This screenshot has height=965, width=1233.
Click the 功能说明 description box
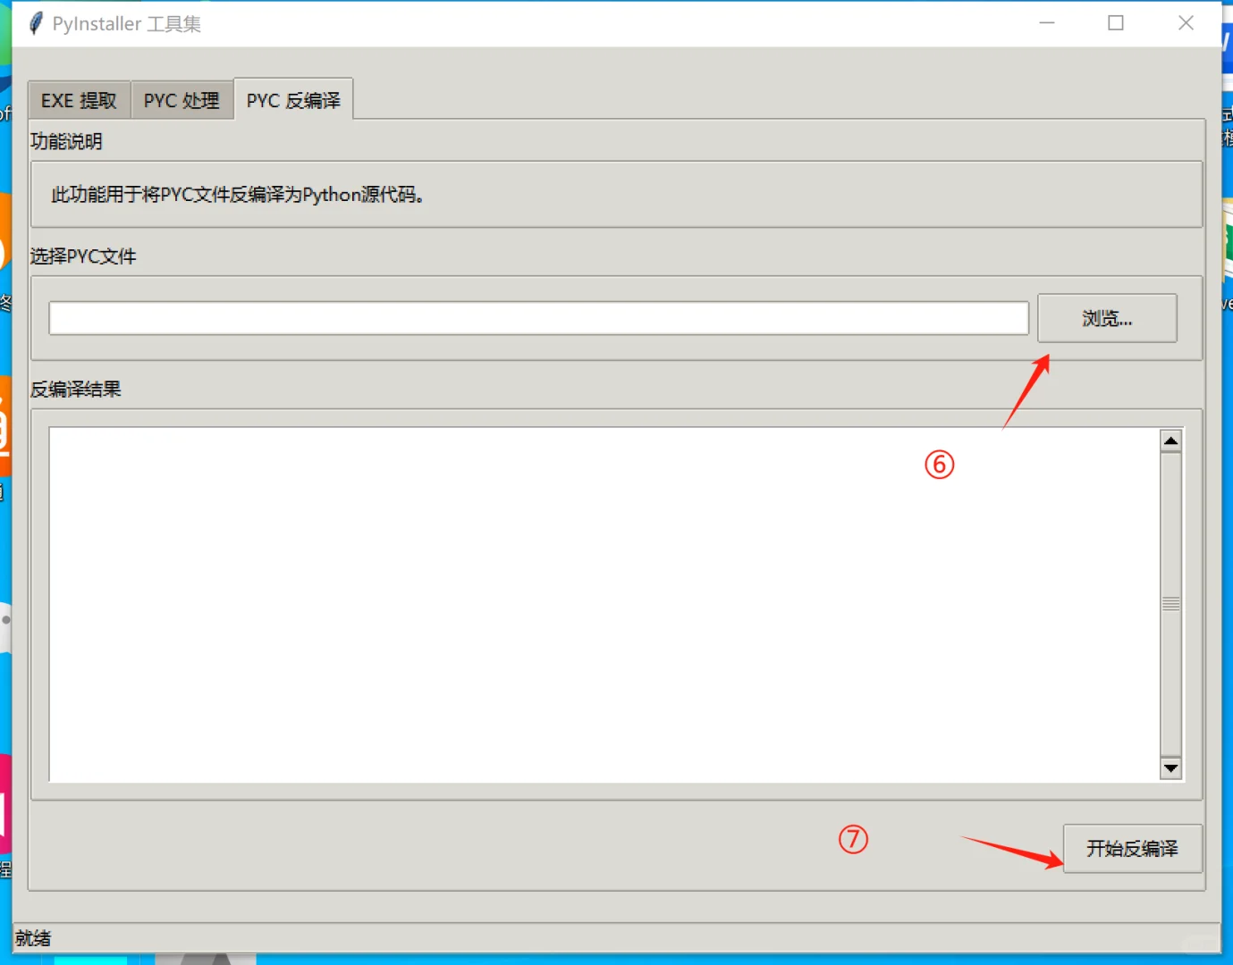(617, 195)
